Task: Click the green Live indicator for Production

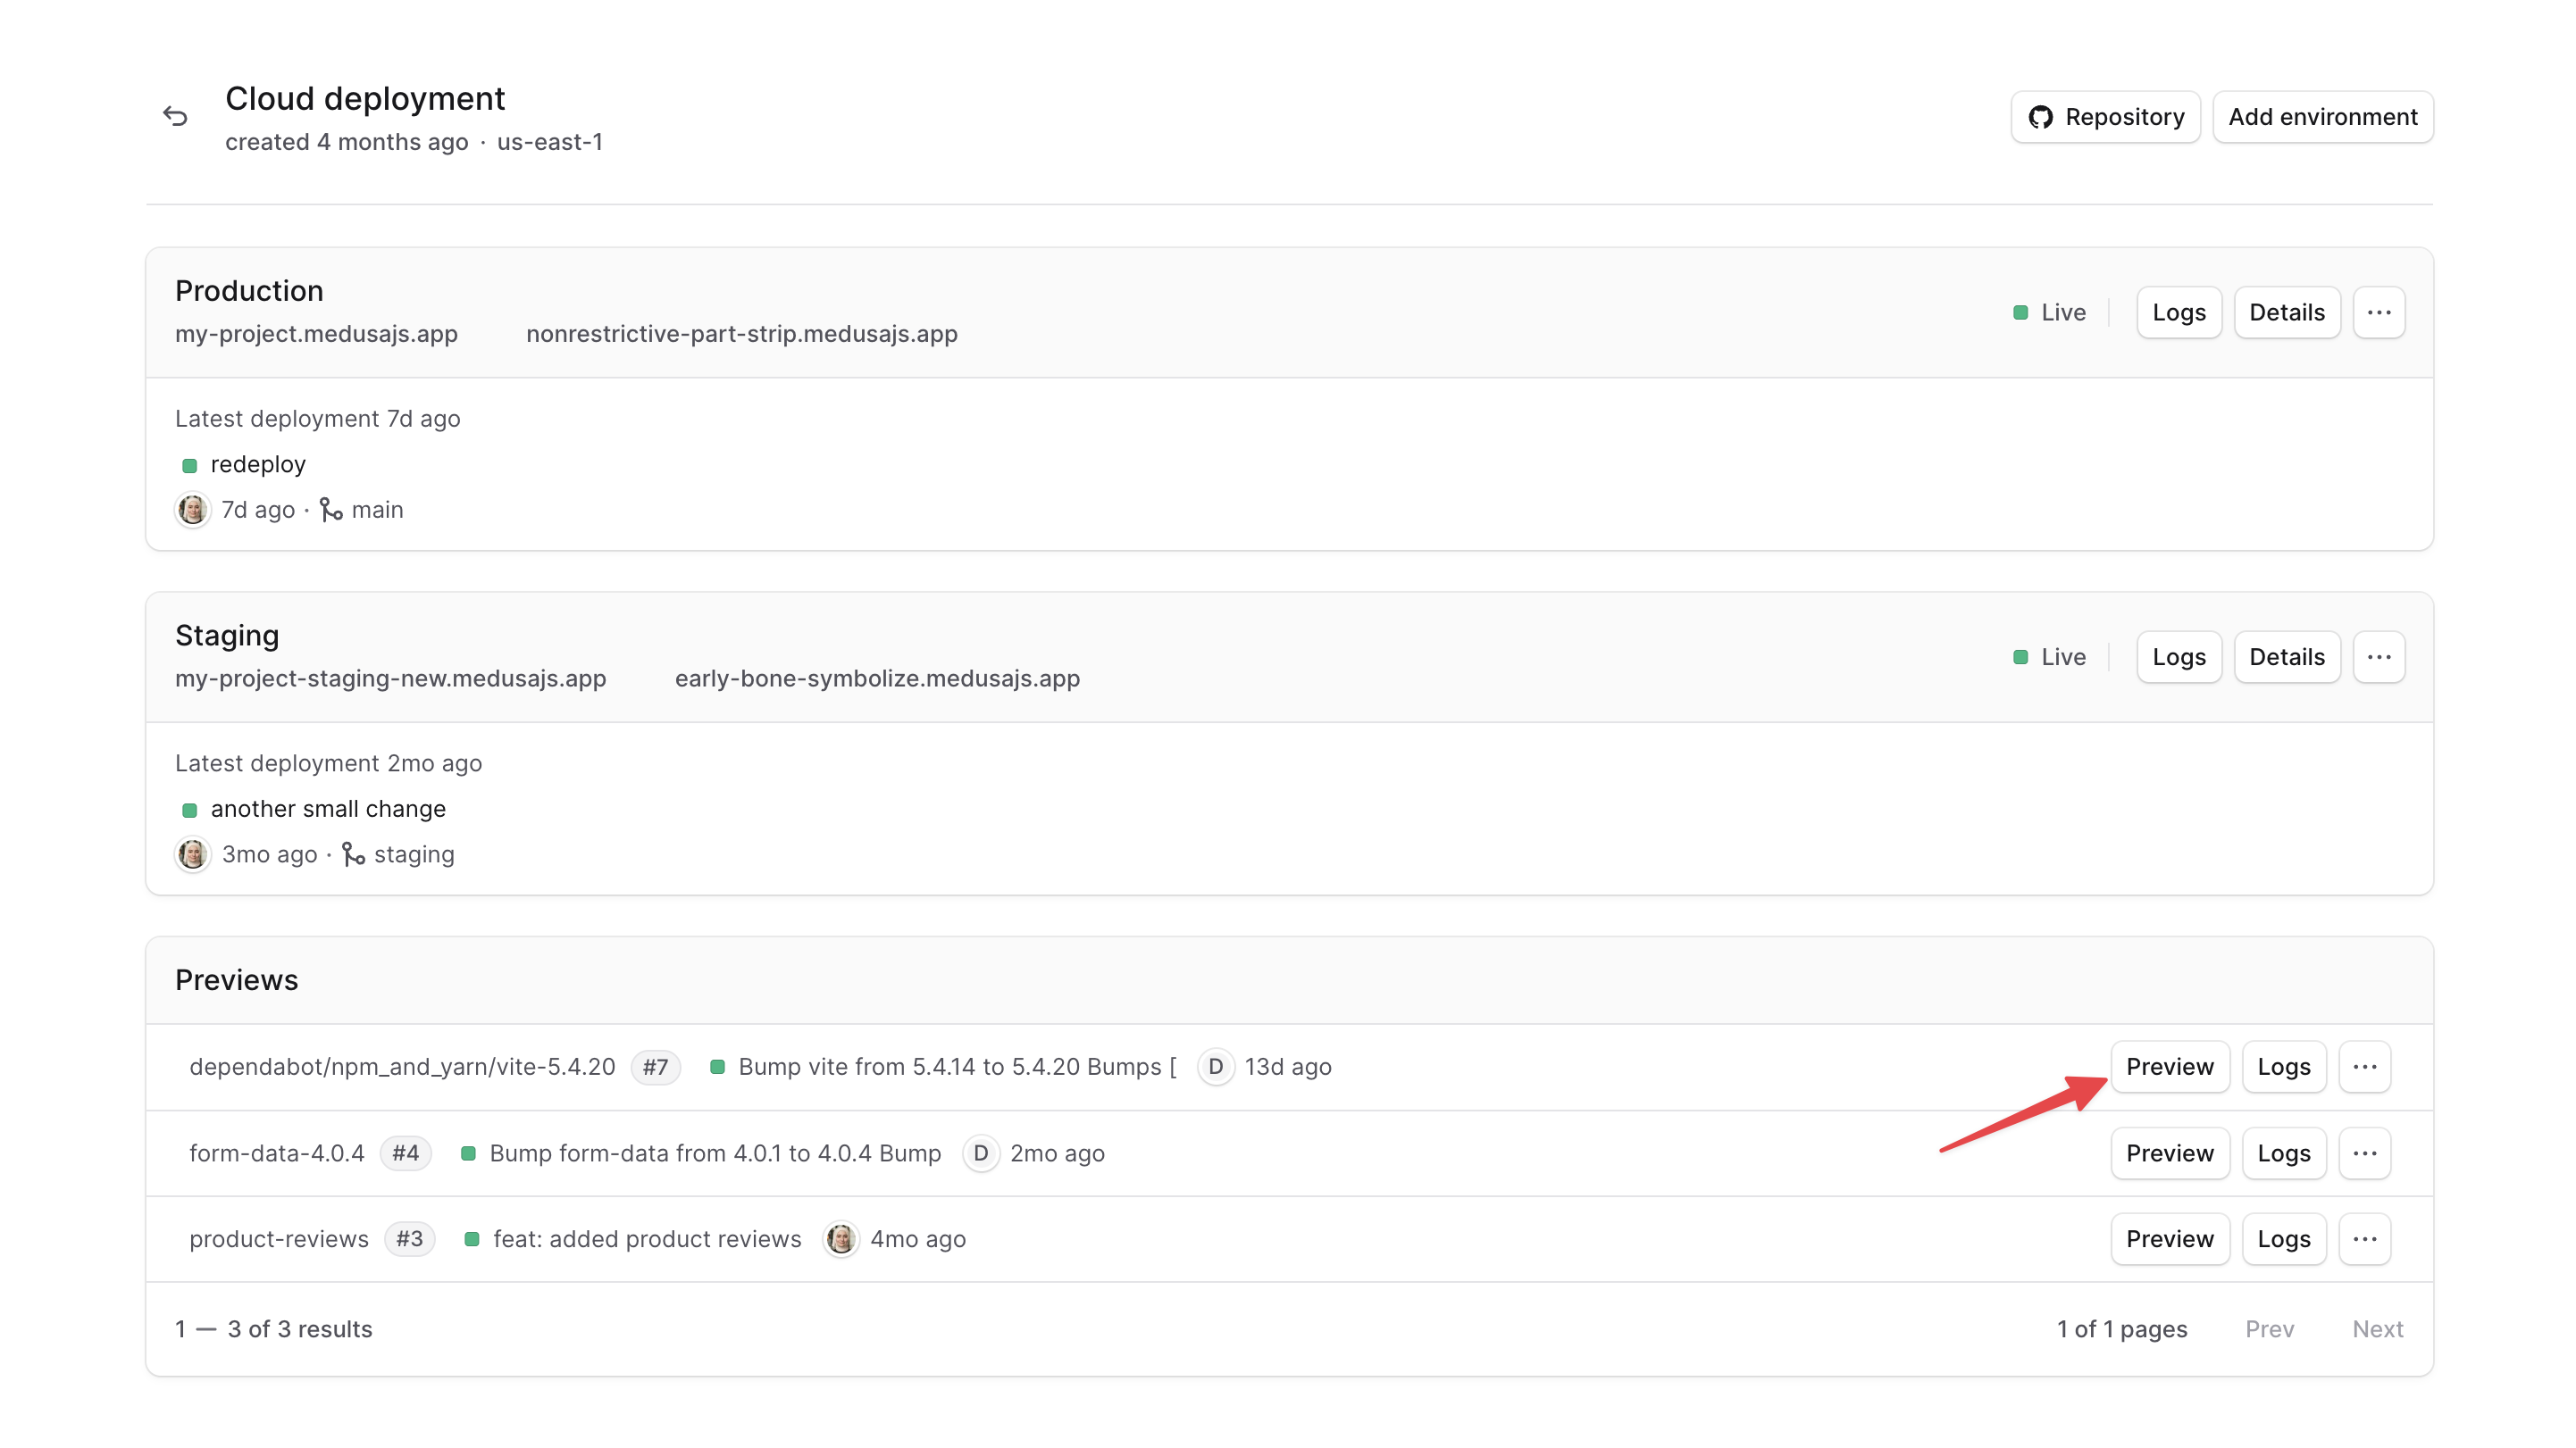Action: pos(2020,312)
